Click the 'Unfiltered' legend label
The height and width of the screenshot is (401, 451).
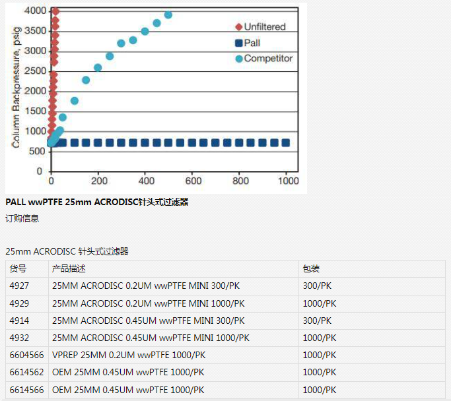click(265, 27)
